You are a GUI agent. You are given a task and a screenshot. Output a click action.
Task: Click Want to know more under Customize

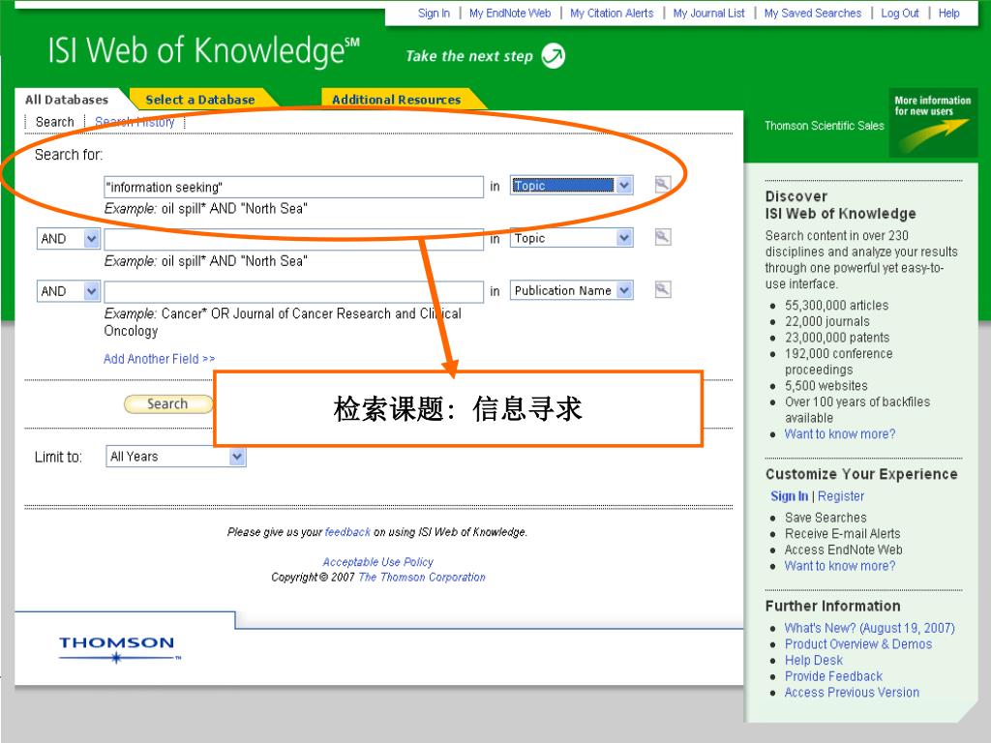839,566
